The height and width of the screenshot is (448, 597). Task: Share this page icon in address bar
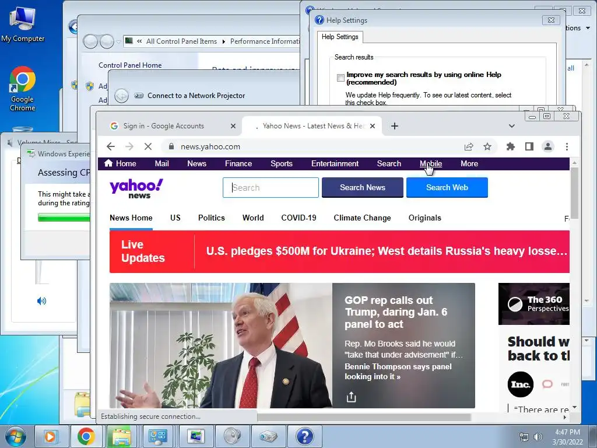[469, 146]
